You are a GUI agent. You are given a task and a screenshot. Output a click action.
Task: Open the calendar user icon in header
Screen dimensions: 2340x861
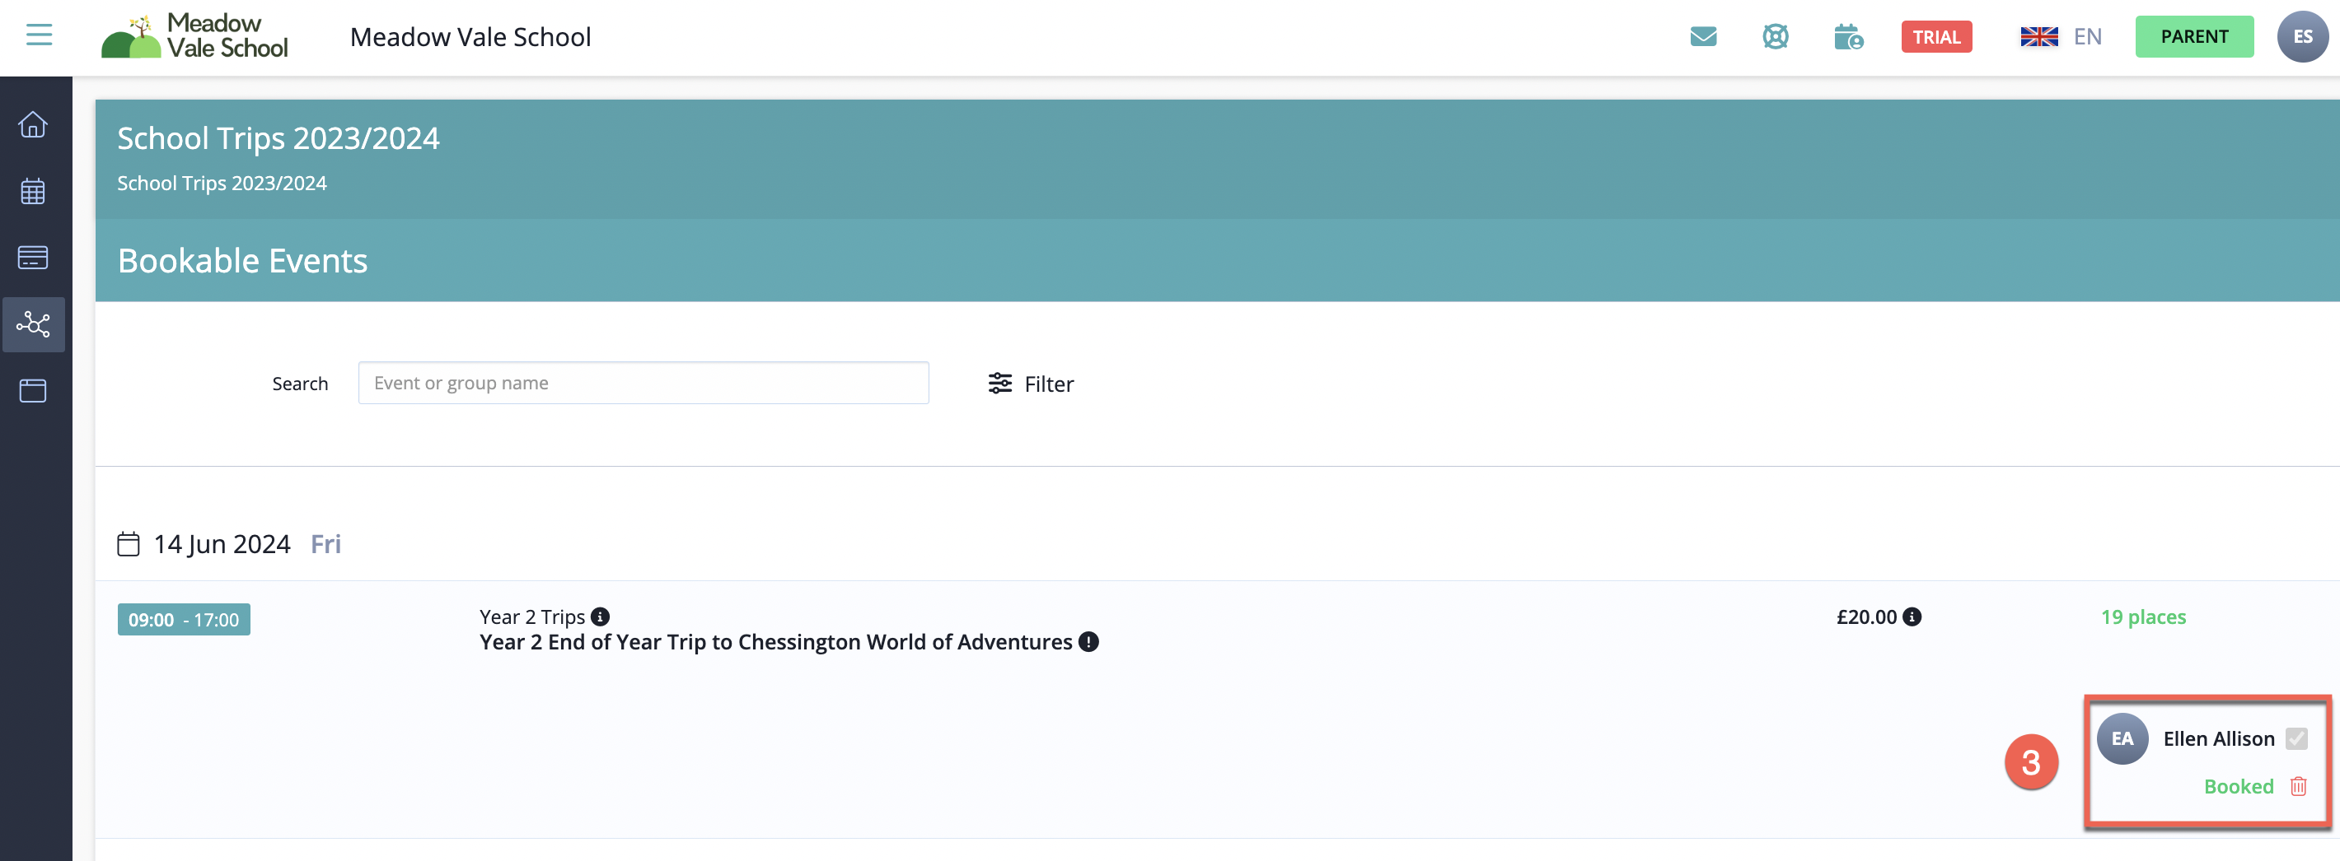pyautogui.click(x=1847, y=37)
